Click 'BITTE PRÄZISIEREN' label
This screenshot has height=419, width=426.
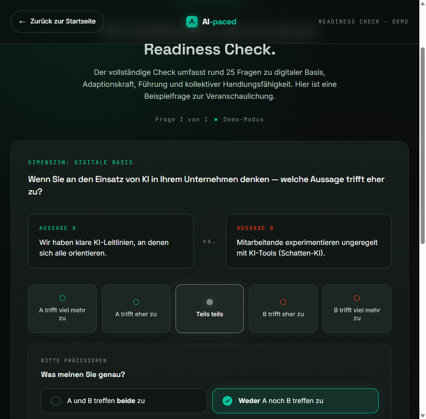pyautogui.click(x=74, y=361)
